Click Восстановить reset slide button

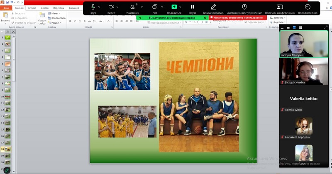(x=56, y=18)
